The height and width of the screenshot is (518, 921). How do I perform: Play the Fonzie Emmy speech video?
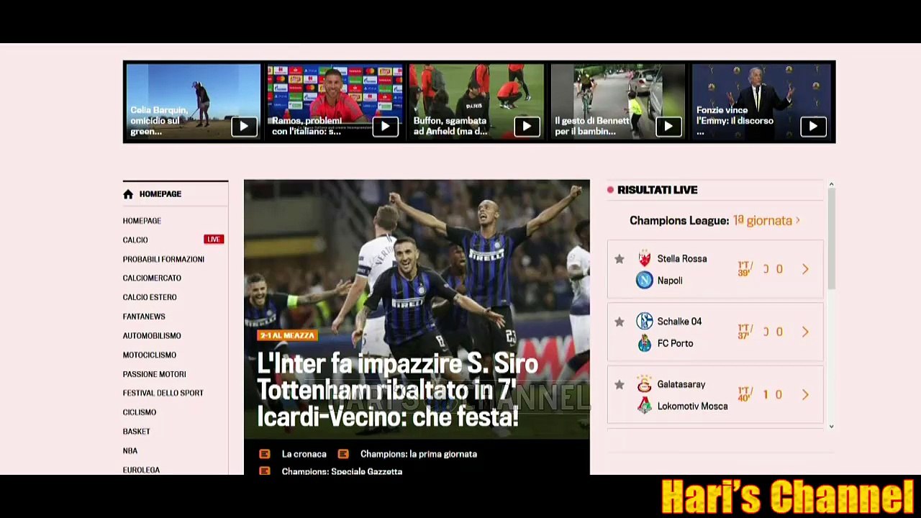(x=813, y=127)
